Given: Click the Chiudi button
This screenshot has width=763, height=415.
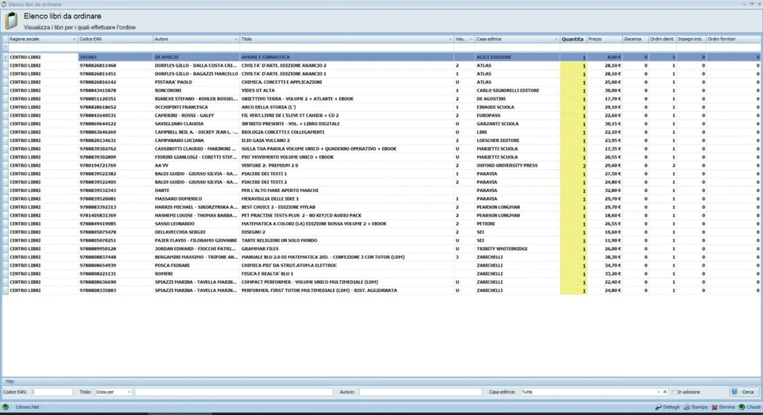Looking at the screenshot, I should click(749, 407).
